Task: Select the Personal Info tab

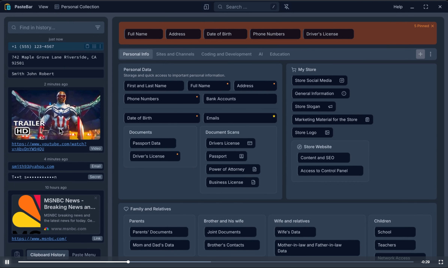Action: click(x=136, y=54)
